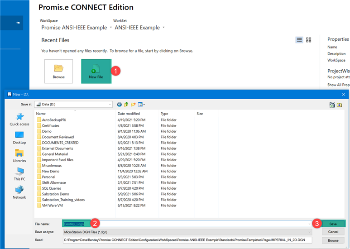Click the yellow folder star icon top-right

pyautogui.click(x=339, y=105)
